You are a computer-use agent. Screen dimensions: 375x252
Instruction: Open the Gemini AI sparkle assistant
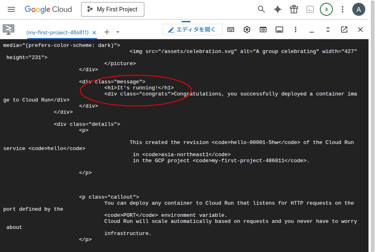coord(278,9)
